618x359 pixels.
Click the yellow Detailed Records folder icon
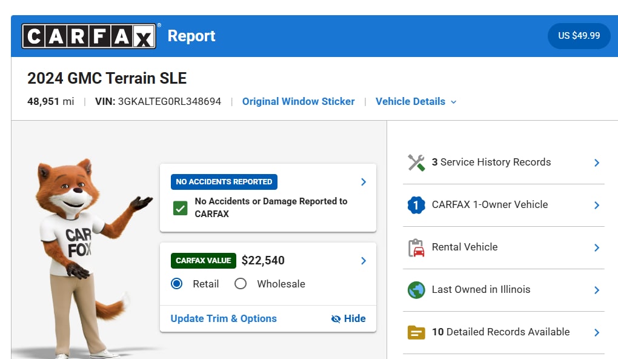click(416, 332)
